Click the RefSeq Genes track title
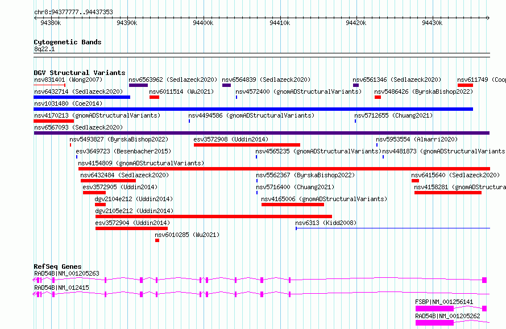The width and height of the screenshot is (506, 329). point(57,266)
